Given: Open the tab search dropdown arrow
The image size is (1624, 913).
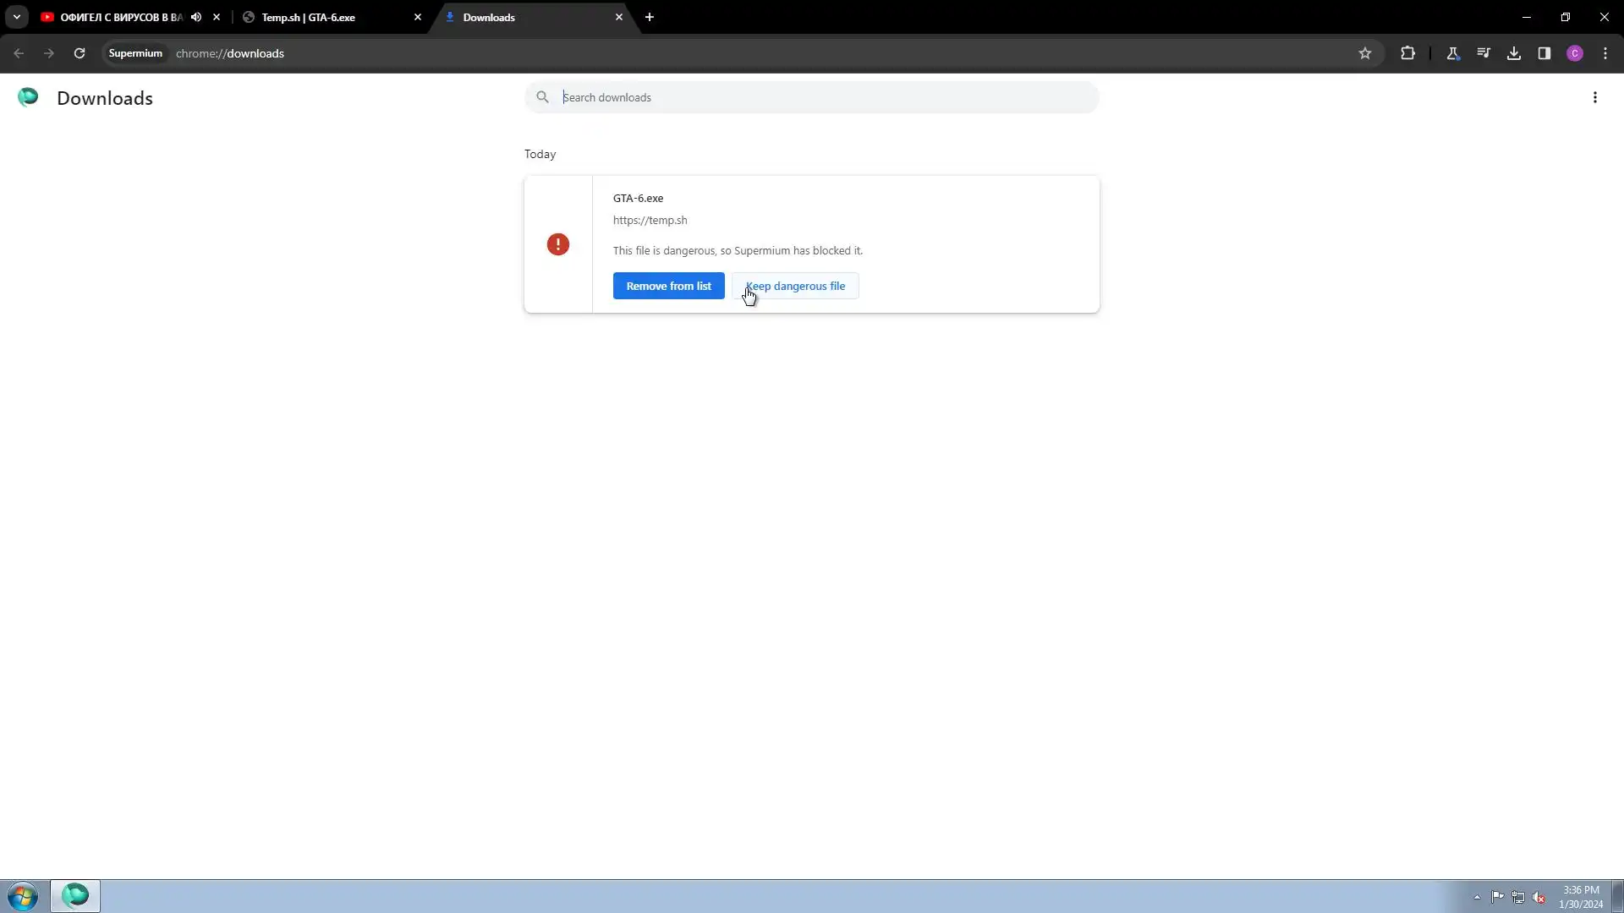Looking at the screenshot, I should coord(16,17).
